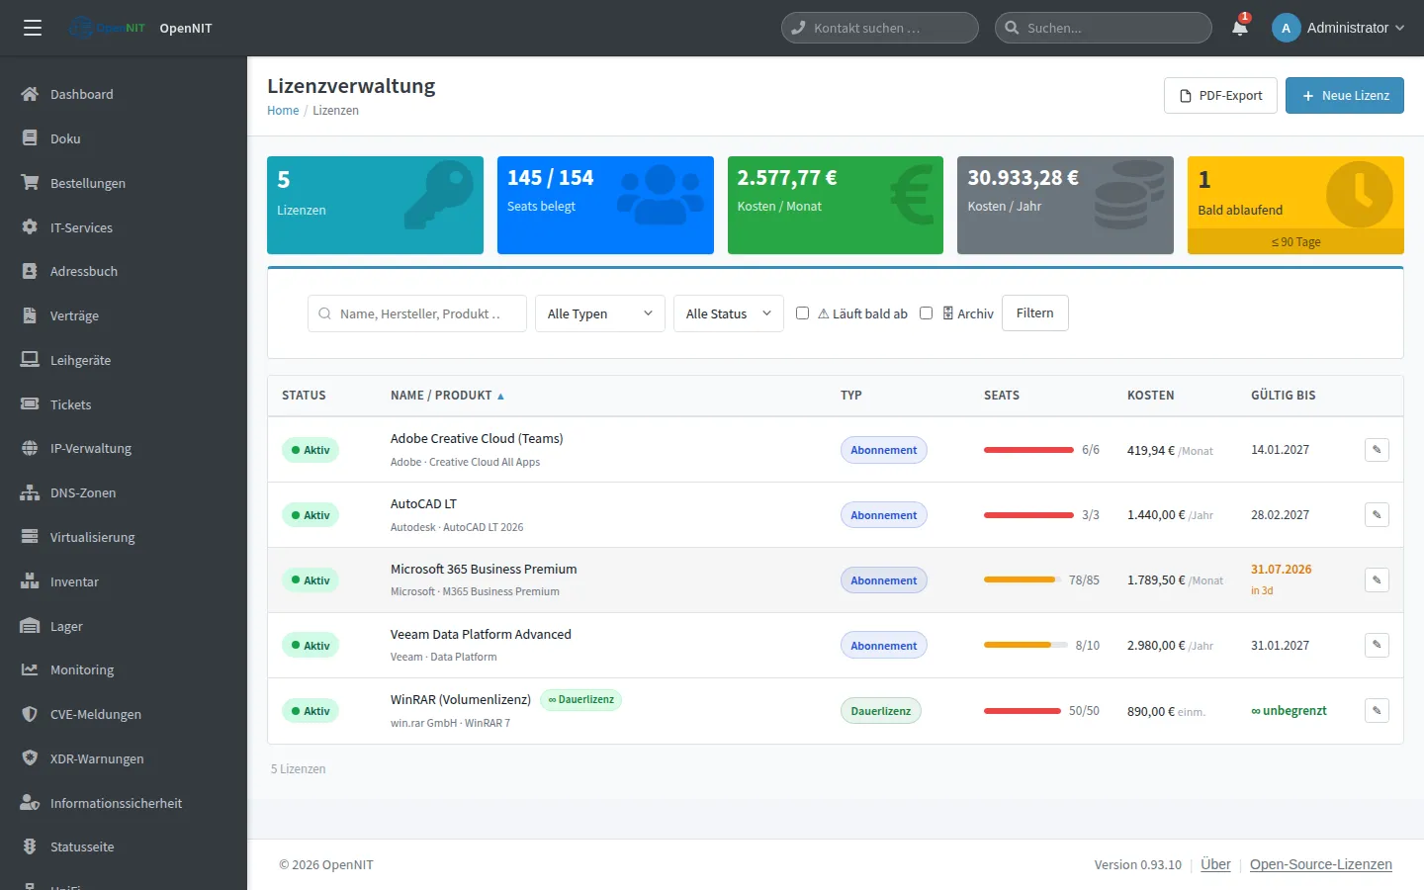
Task: Open the Alle Typen dropdown
Action: point(600,313)
